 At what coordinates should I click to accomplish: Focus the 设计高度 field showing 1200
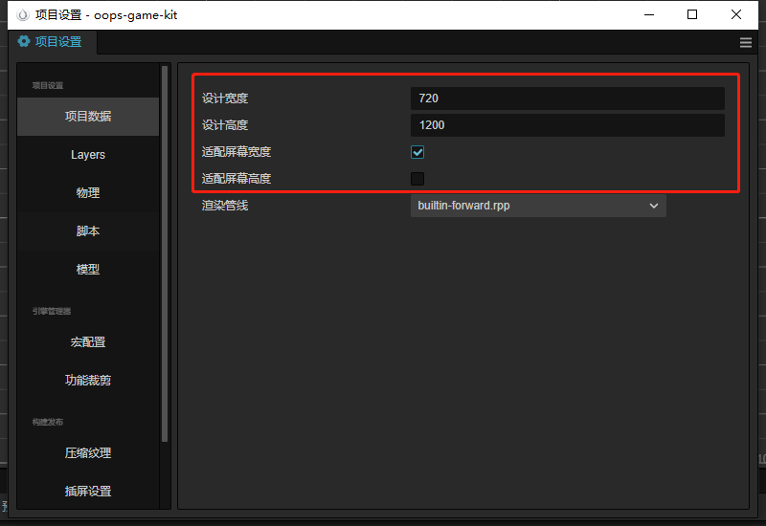click(x=567, y=125)
